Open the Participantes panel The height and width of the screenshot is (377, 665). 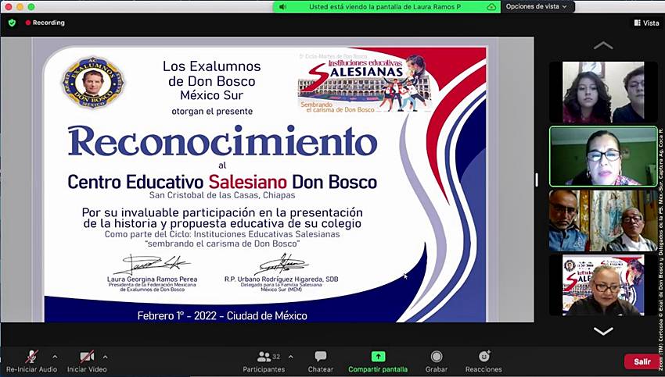[264, 357]
